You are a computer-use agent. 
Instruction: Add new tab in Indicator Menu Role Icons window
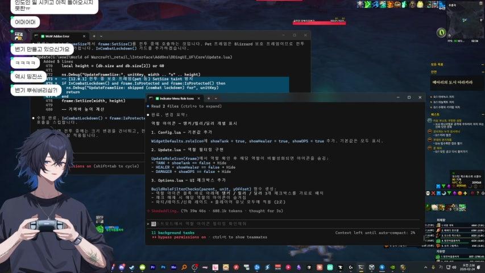[209, 98]
